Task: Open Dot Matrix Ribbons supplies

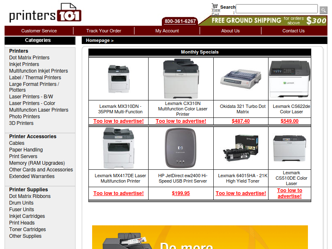Action: click(x=30, y=196)
